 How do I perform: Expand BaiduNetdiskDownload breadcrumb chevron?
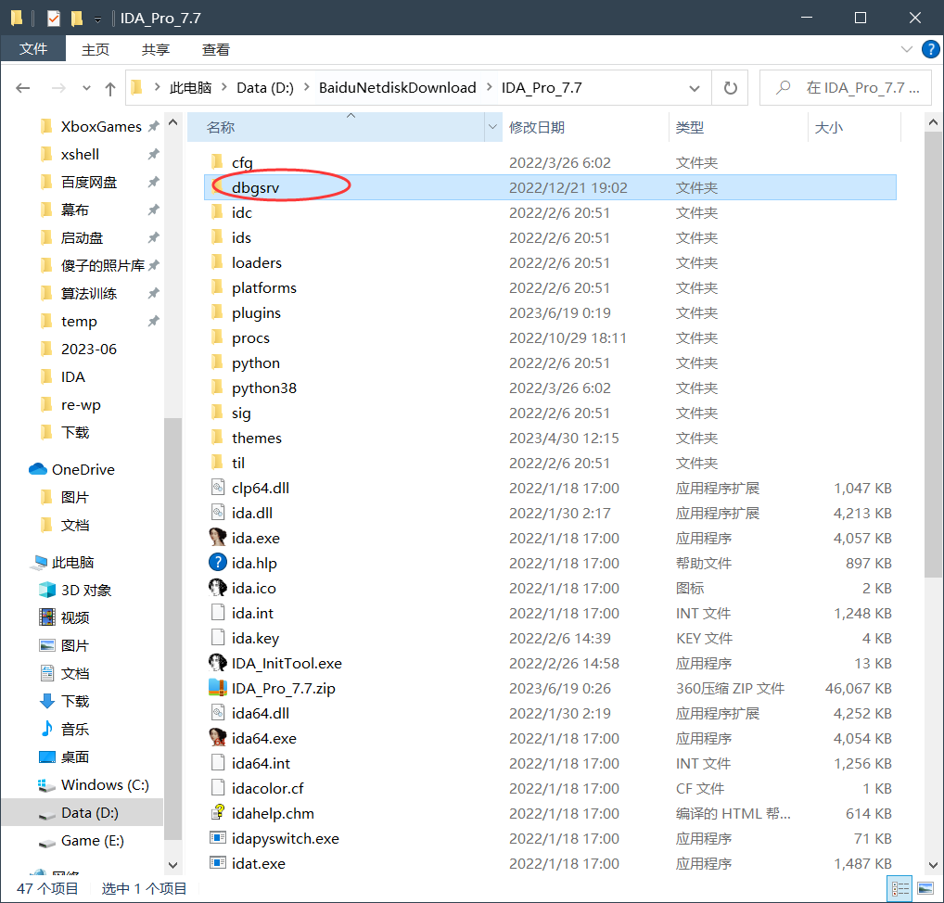point(489,88)
